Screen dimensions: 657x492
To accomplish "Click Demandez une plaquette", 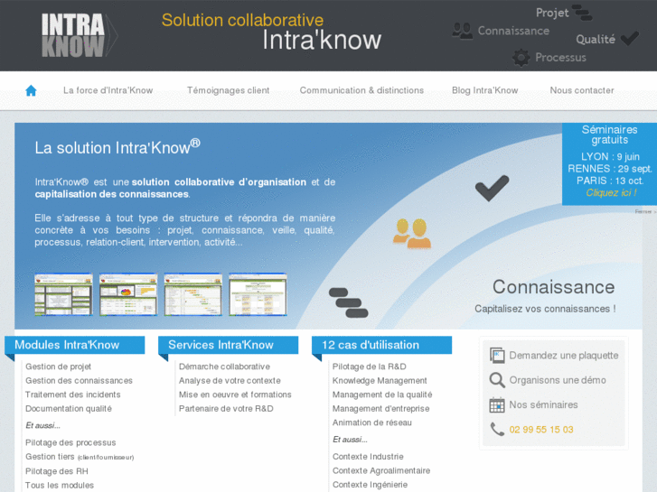I will point(564,356).
